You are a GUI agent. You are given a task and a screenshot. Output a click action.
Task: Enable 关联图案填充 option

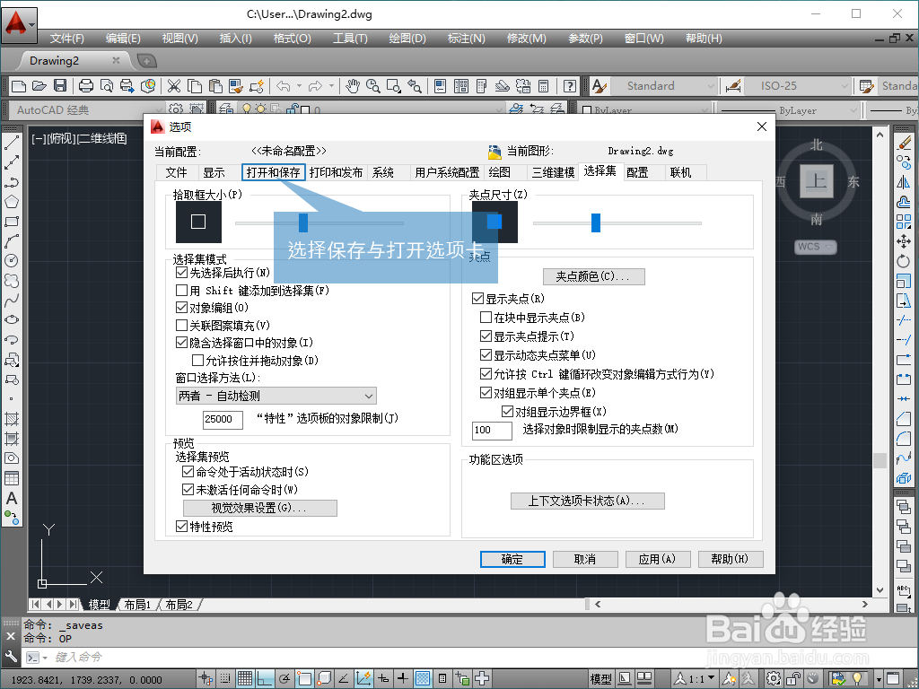point(179,326)
